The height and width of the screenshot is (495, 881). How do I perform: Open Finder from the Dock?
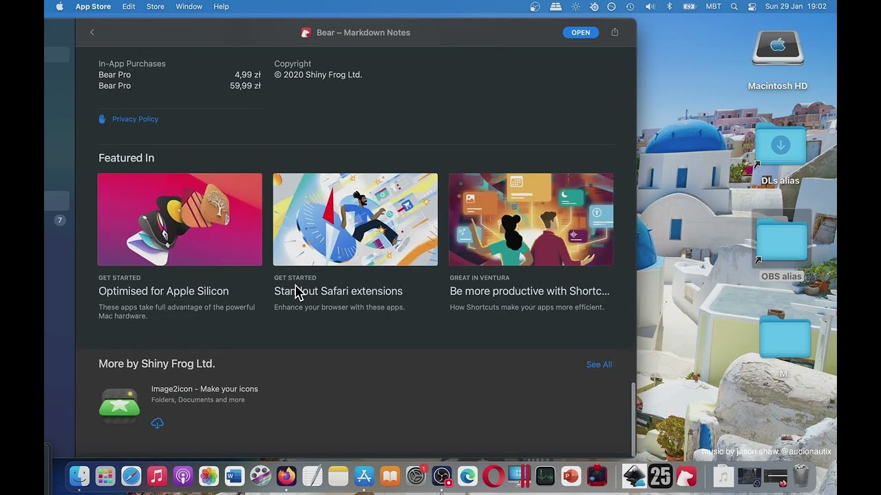(79, 476)
